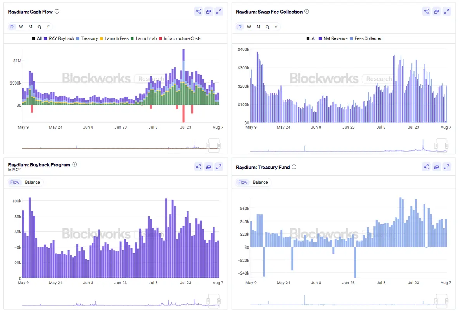Open info tooltip for Treasury Fund

[x=294, y=167]
